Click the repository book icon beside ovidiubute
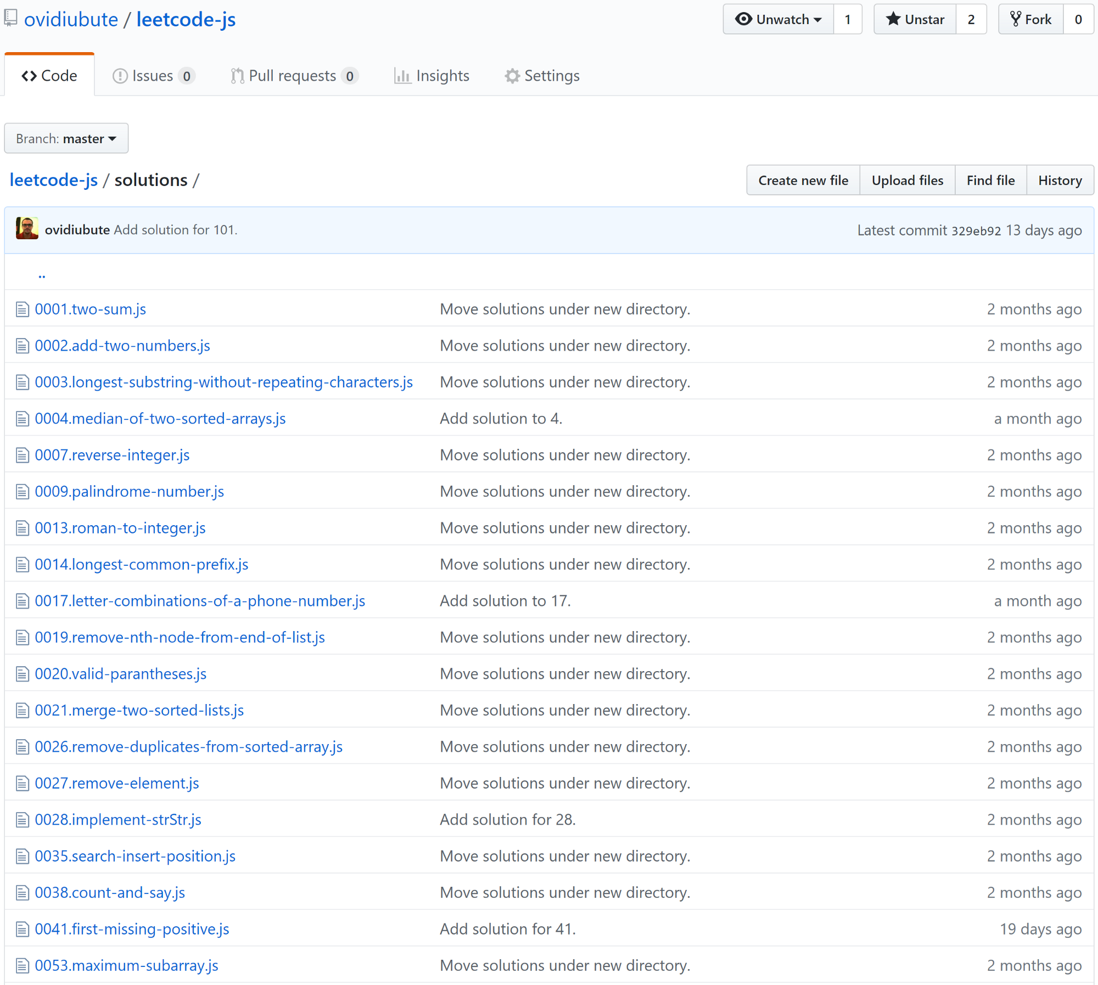This screenshot has width=1098, height=985. (x=10, y=18)
